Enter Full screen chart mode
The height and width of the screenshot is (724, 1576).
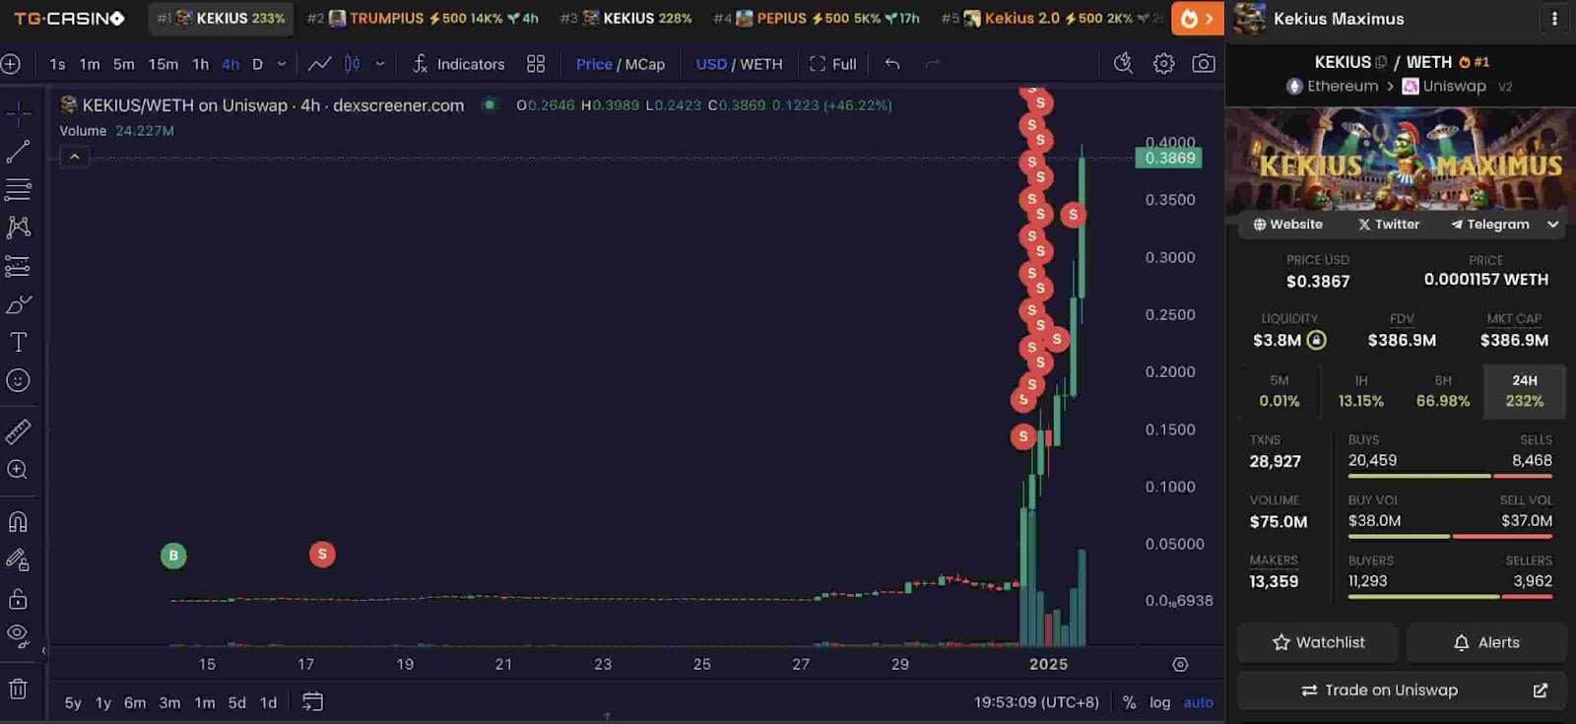point(833,64)
